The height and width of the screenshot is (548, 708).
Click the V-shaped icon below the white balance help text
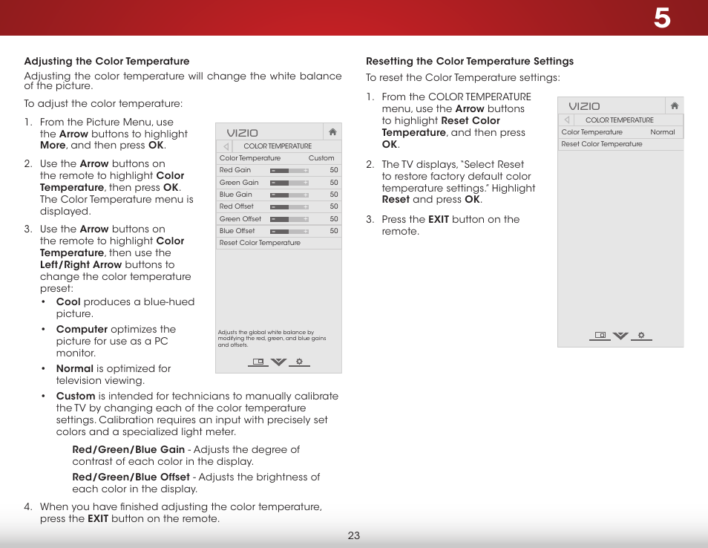click(x=278, y=362)
